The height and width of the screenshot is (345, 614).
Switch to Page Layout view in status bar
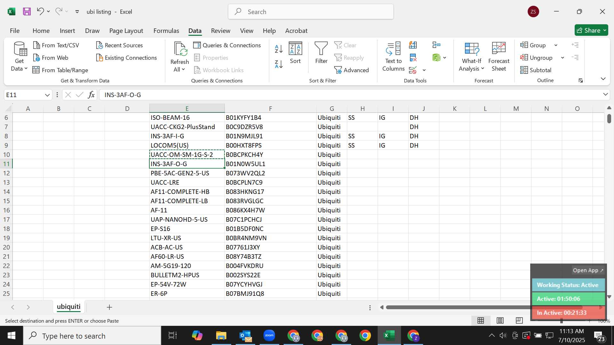pyautogui.click(x=500, y=320)
